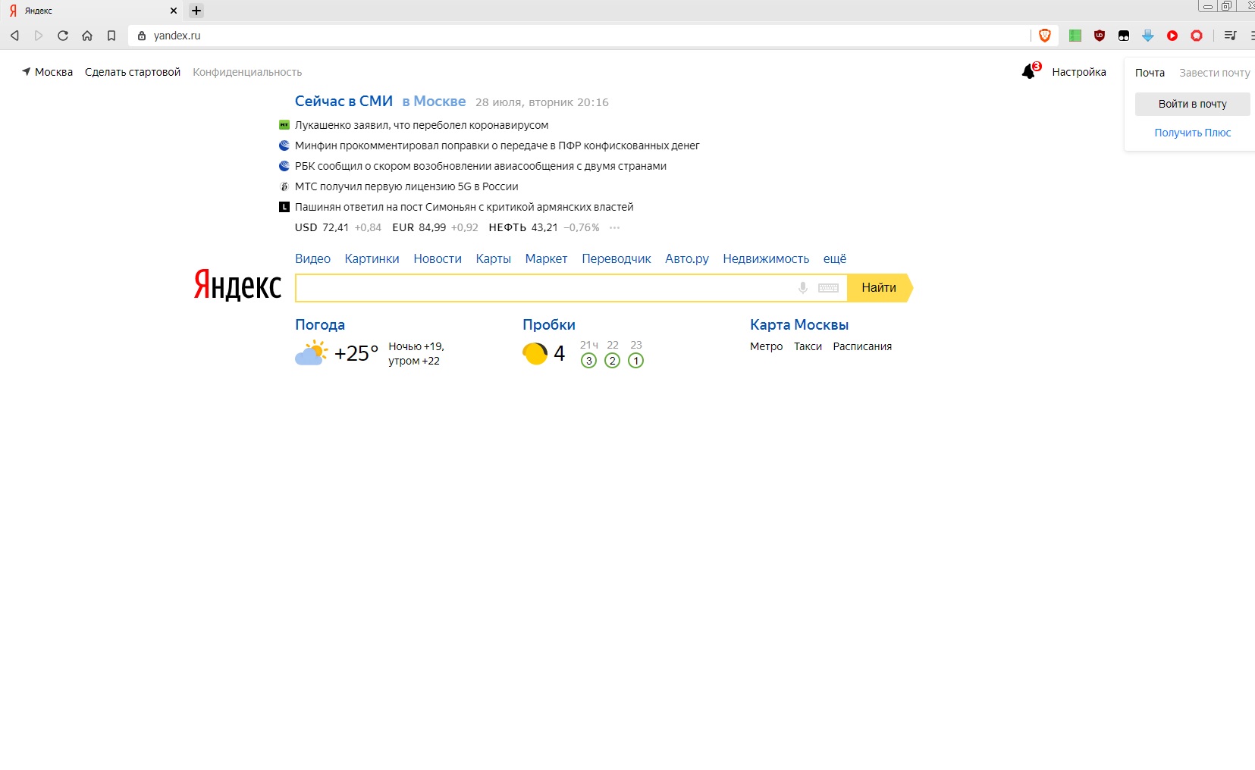View site security info via lock icon
Viewport: 1255px width, 770px height.
(x=141, y=36)
